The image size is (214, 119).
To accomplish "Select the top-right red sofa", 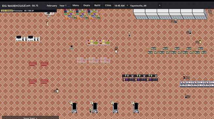I will tap(45, 64).
